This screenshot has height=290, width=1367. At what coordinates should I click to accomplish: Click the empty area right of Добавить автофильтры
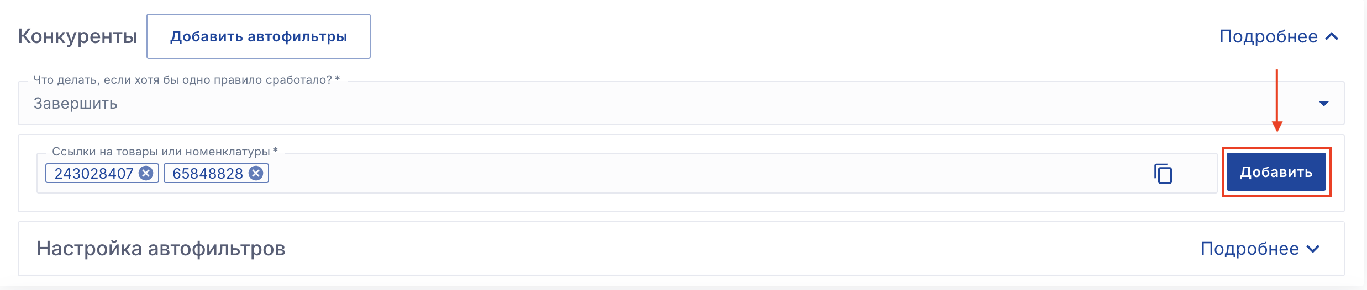coord(774,37)
